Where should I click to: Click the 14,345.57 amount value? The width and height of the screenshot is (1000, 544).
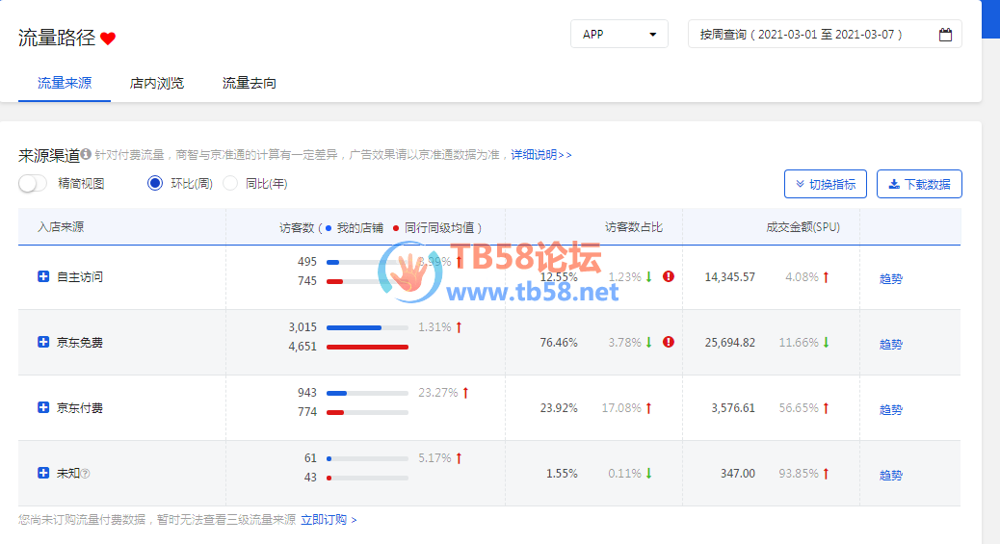(x=729, y=276)
